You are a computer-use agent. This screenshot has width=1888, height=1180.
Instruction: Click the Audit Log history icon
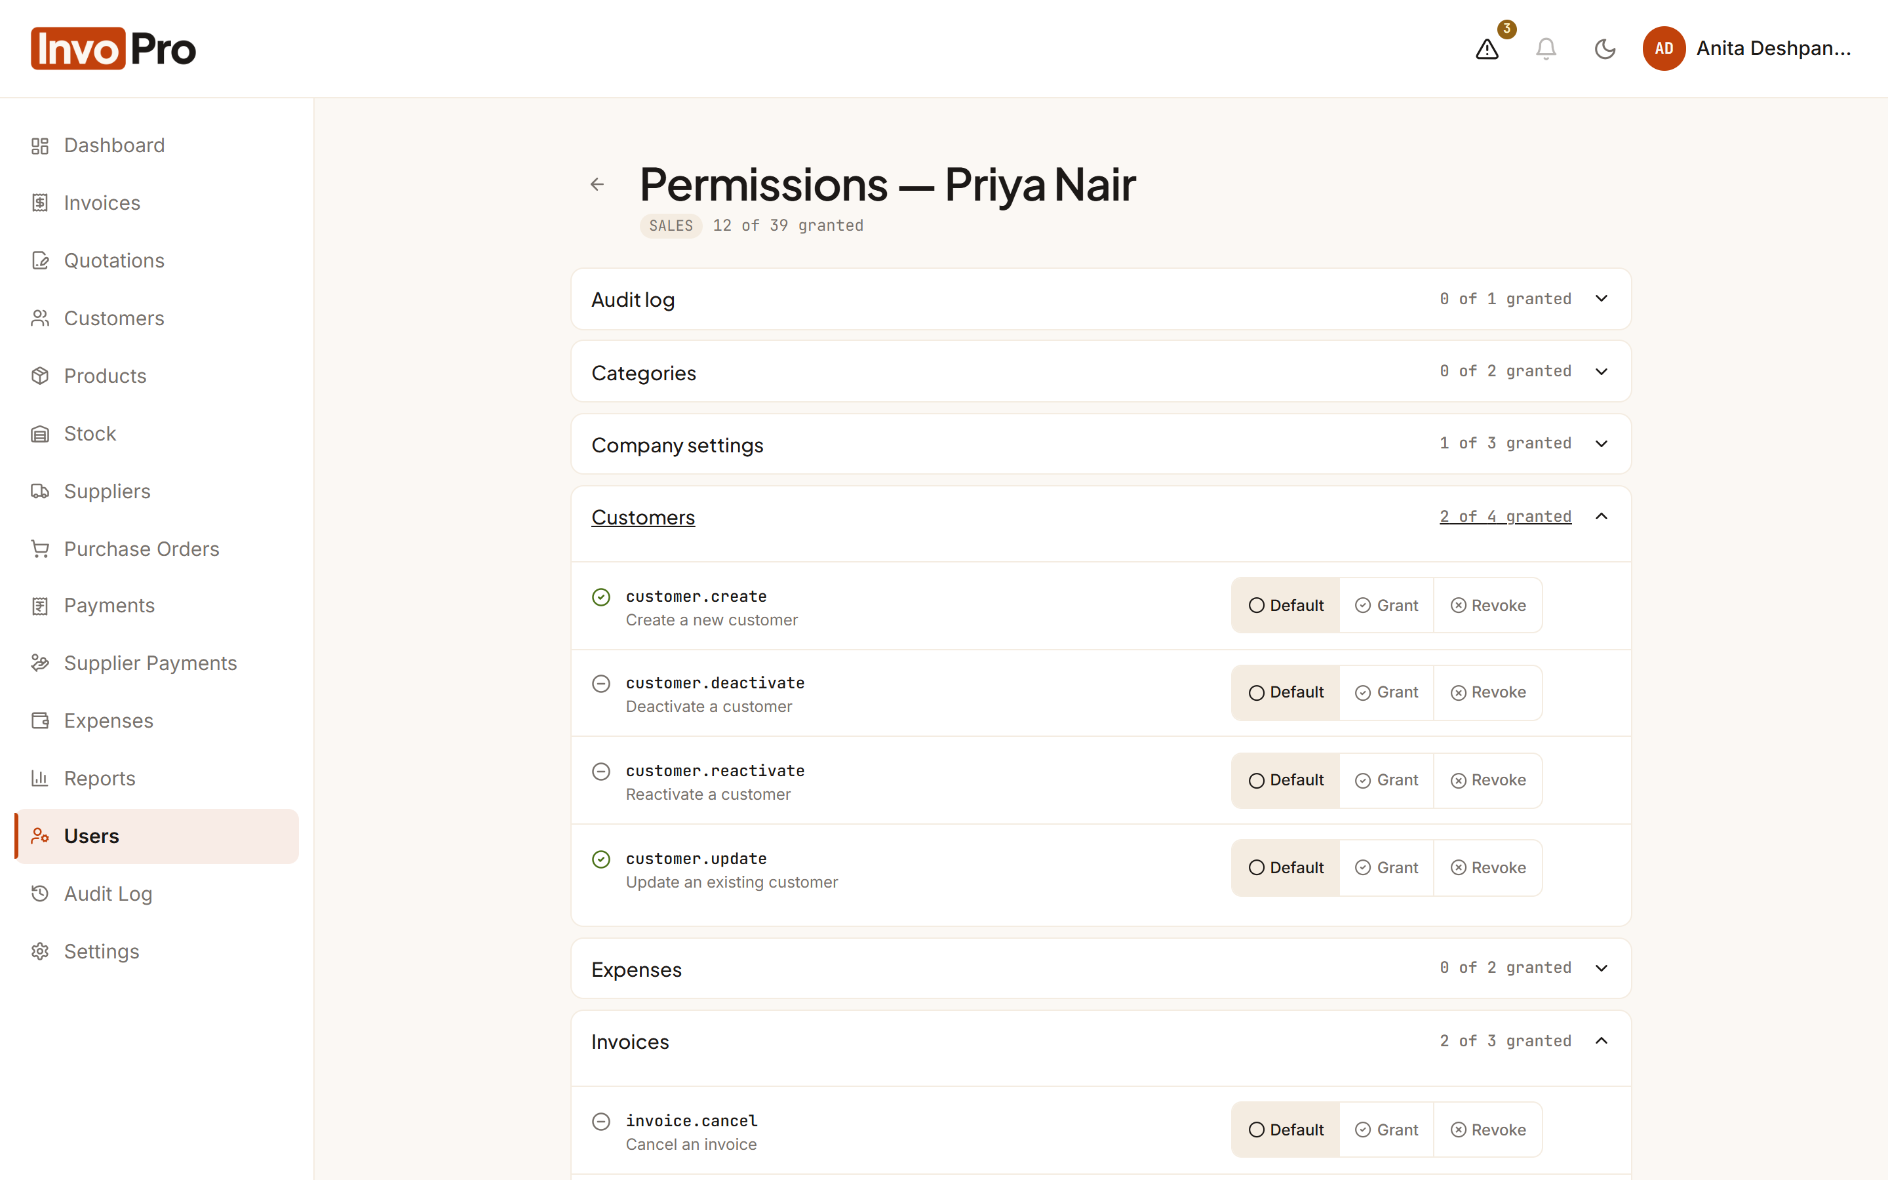tap(40, 894)
